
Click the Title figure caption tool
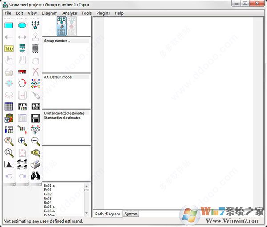coord(9,48)
